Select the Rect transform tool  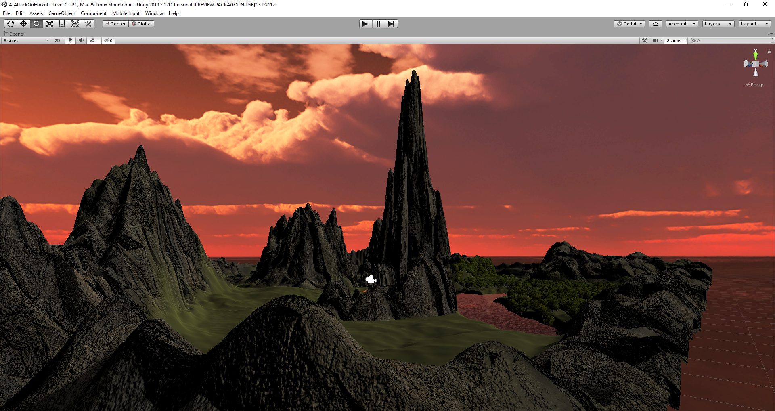(62, 24)
